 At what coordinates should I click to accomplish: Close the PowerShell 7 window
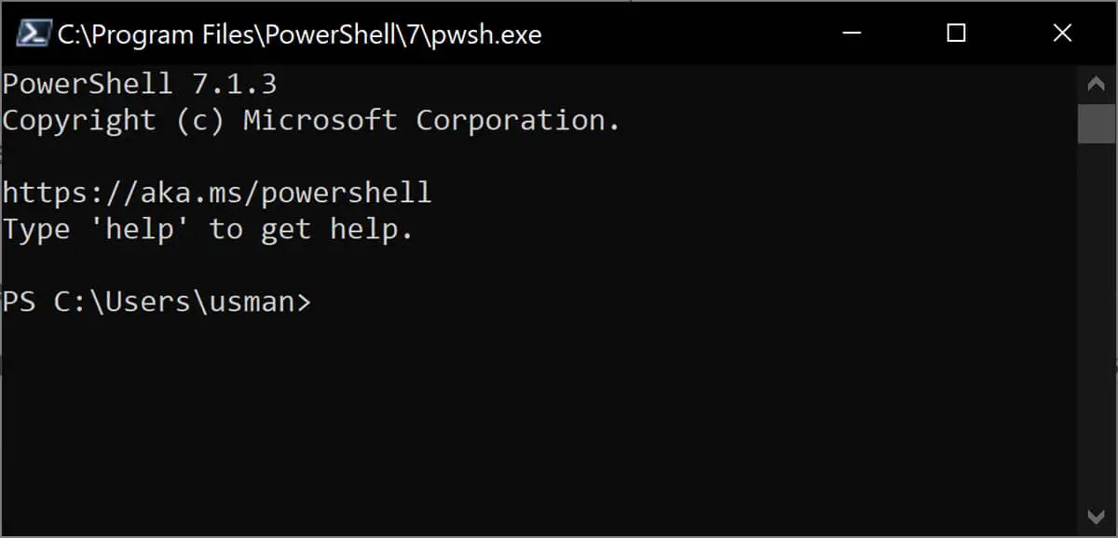(x=1062, y=34)
